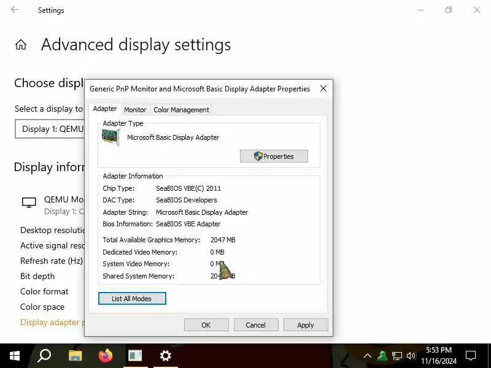
Task: Click Dedicated Video Memory label
Action: point(140,252)
